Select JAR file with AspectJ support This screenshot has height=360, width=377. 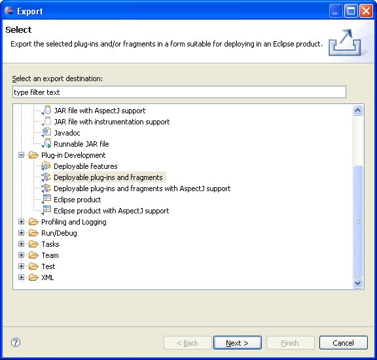click(x=99, y=111)
